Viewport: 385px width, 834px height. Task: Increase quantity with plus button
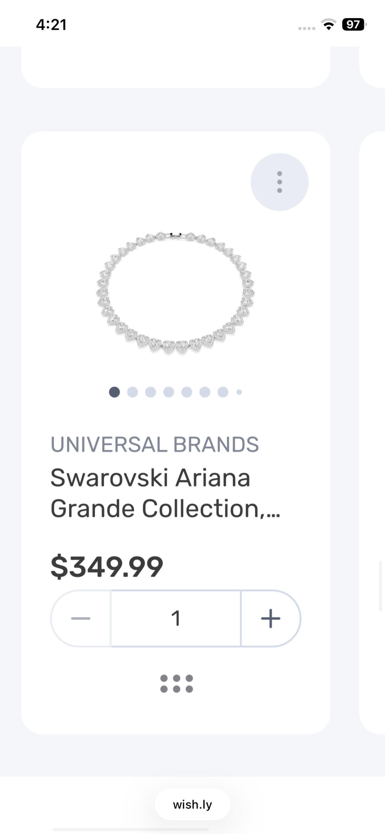270,618
